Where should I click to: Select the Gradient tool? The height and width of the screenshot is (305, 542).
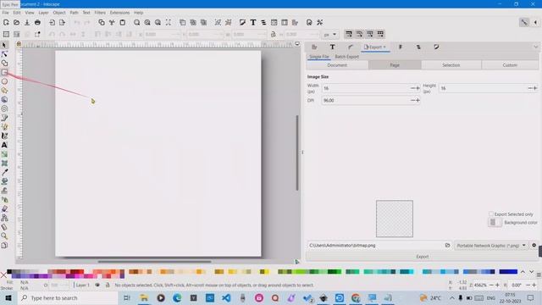coord(4,154)
